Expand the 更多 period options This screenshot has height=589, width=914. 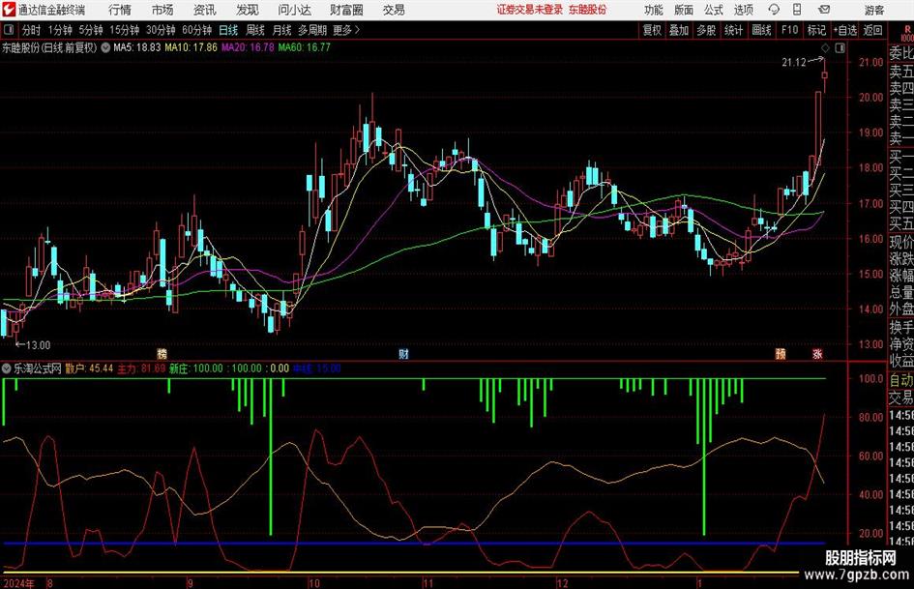[346, 30]
